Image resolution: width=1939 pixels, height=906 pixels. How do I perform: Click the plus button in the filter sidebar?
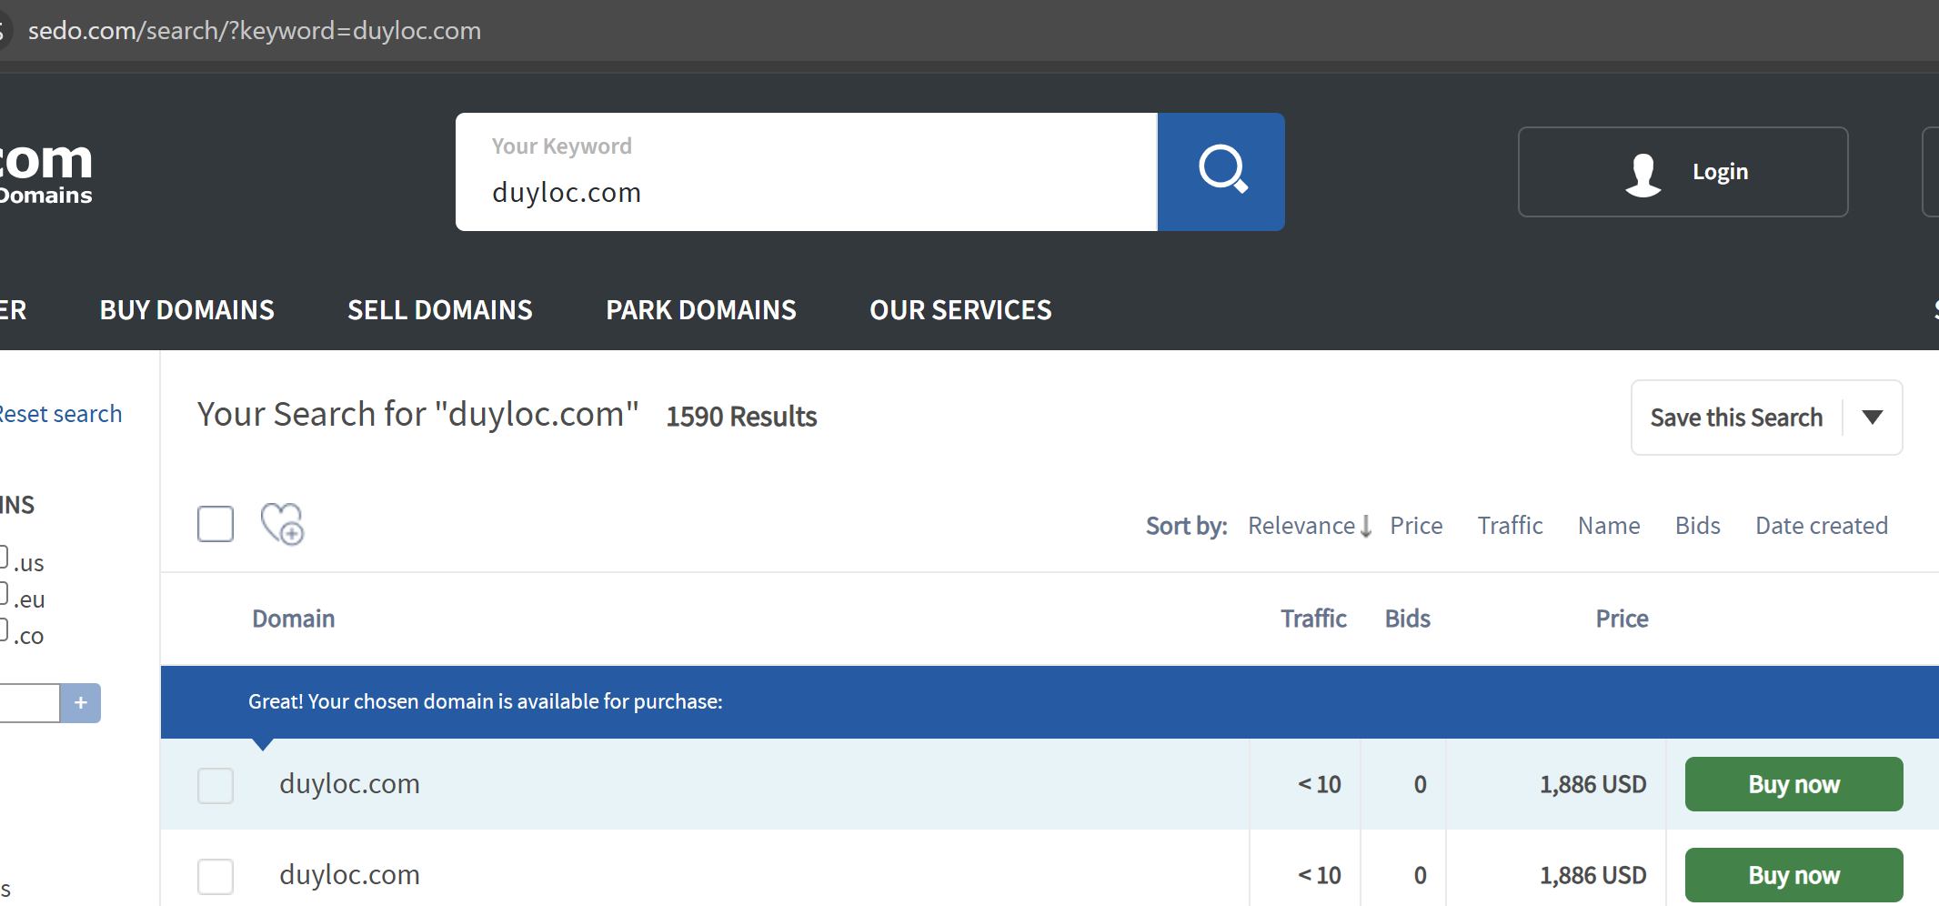click(x=81, y=703)
